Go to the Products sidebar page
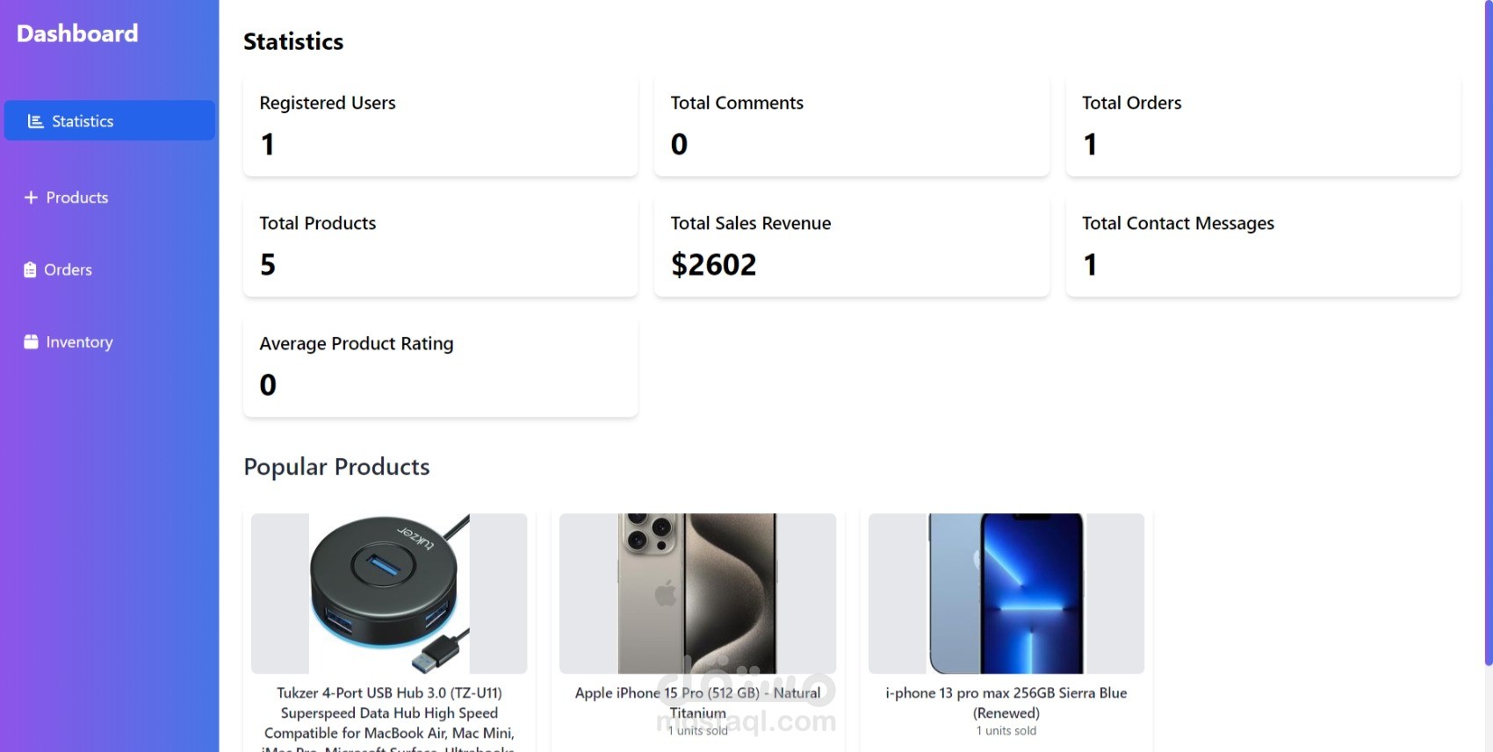 click(77, 197)
